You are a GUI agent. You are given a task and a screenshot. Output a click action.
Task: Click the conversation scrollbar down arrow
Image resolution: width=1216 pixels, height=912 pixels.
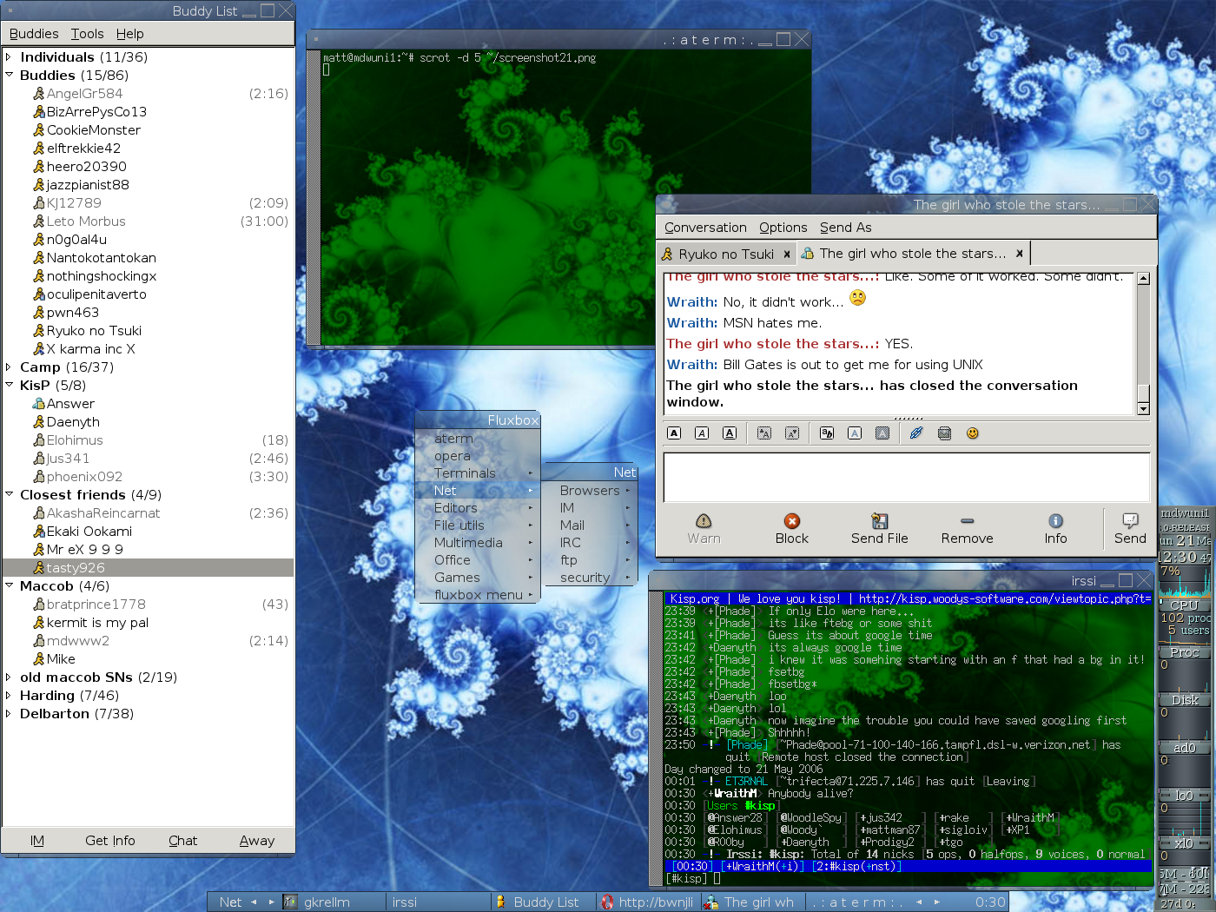pos(1143,409)
